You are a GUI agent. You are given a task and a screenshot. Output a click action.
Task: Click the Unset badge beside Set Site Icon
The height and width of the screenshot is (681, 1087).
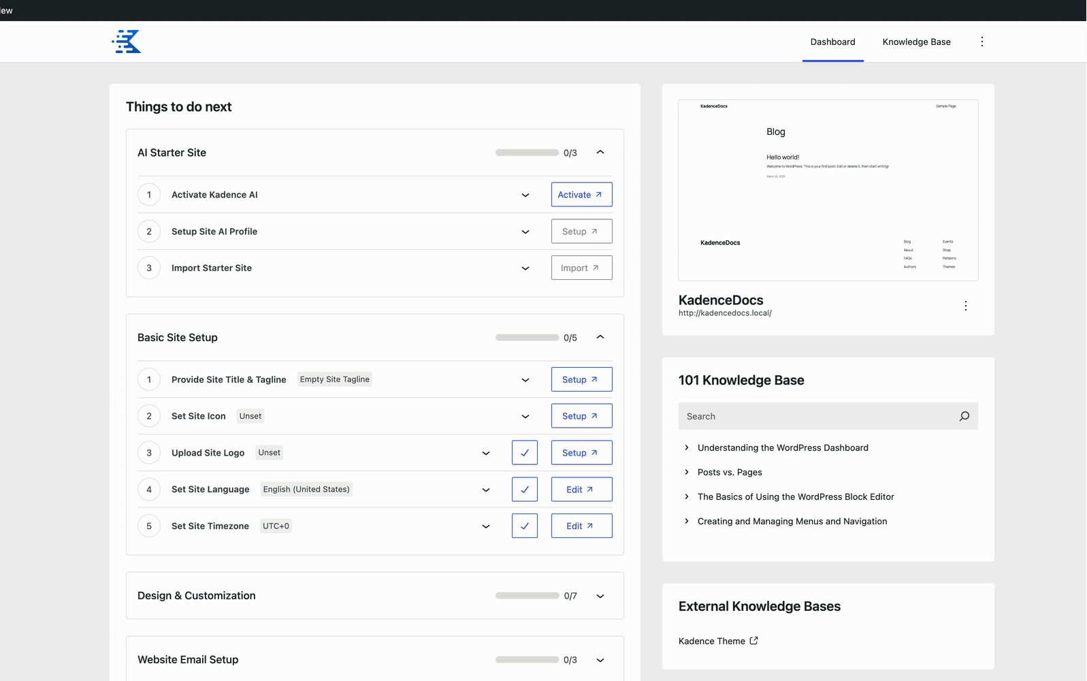click(x=250, y=416)
